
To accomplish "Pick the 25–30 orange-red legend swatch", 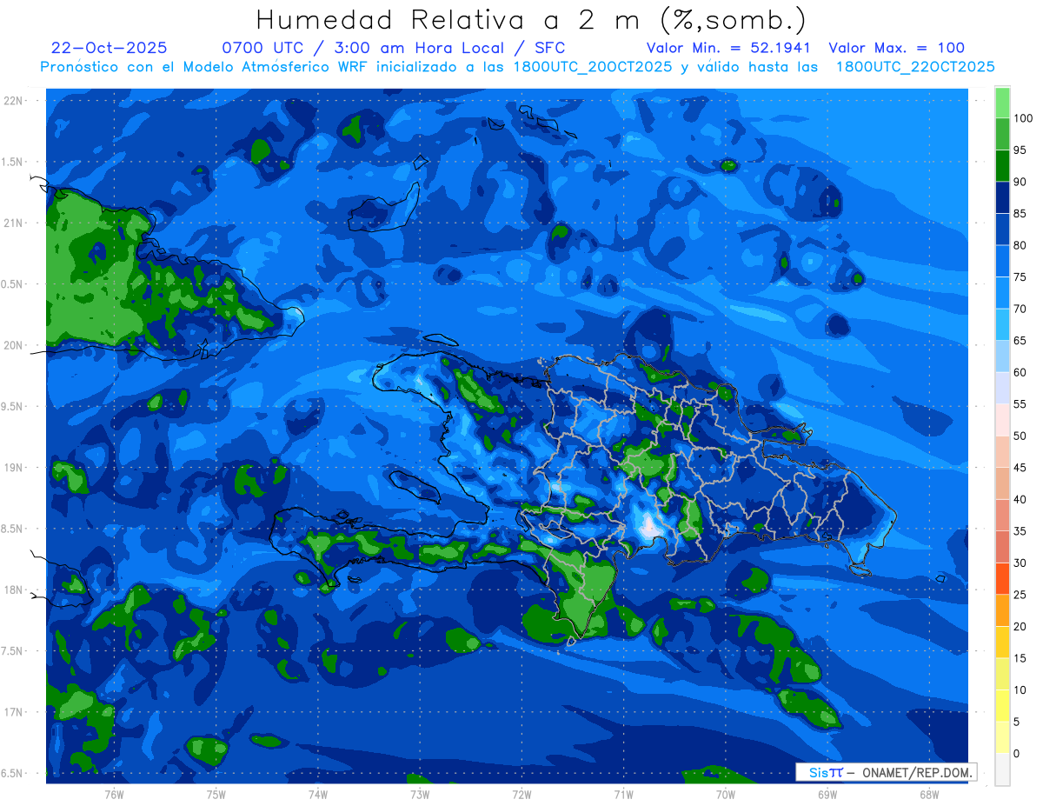I will tap(1002, 578).
